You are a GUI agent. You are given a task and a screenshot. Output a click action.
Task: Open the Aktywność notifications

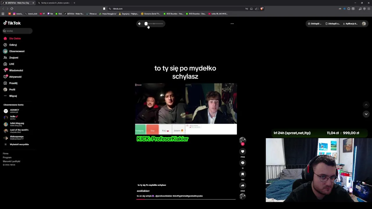(x=12, y=77)
